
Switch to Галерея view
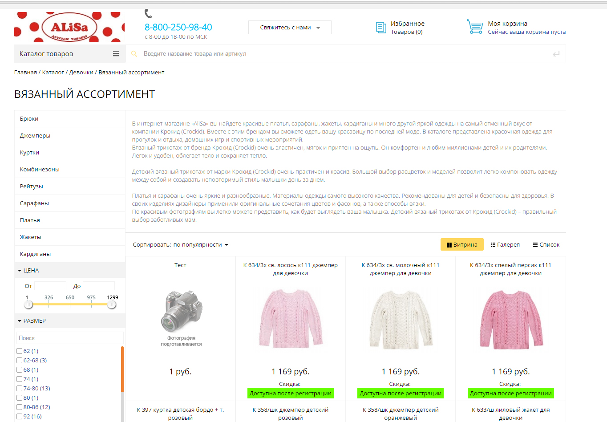[505, 245]
